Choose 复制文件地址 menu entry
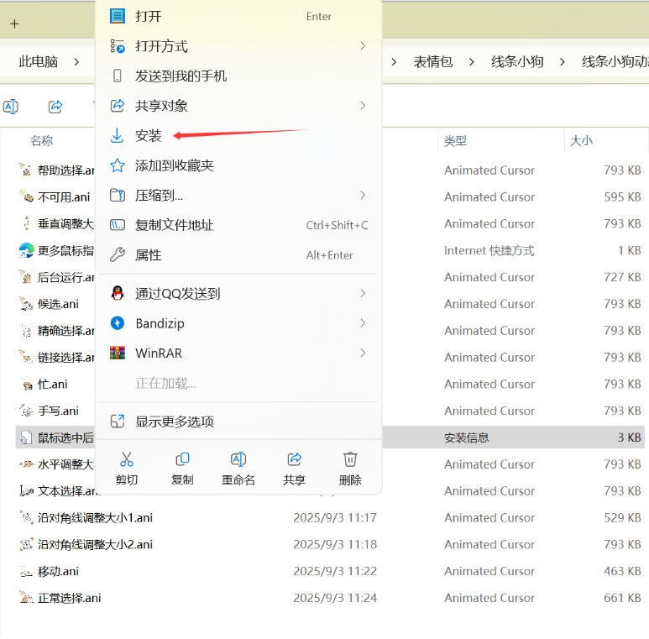This screenshot has width=649, height=639. (238, 225)
